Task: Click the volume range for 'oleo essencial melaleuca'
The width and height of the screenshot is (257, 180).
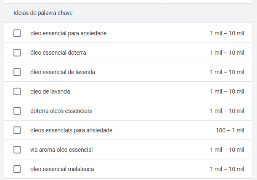Action: [x=227, y=169]
